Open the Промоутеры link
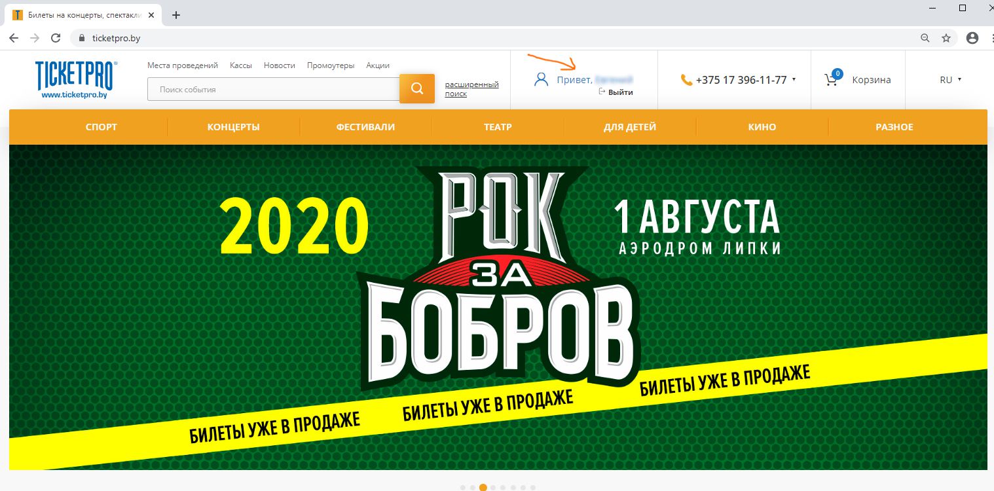Screen dimensions: 994x491 331,65
